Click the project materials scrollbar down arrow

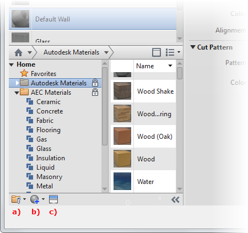[180, 39]
